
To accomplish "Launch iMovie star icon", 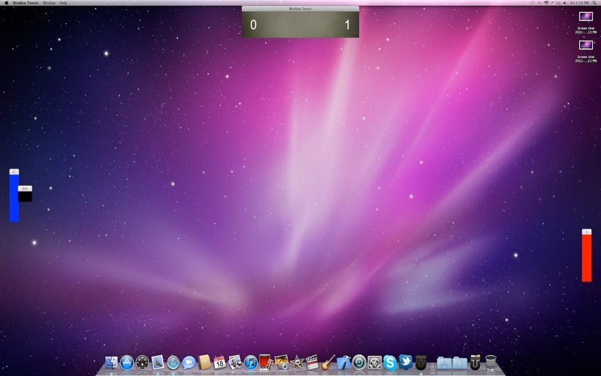I will [x=297, y=362].
